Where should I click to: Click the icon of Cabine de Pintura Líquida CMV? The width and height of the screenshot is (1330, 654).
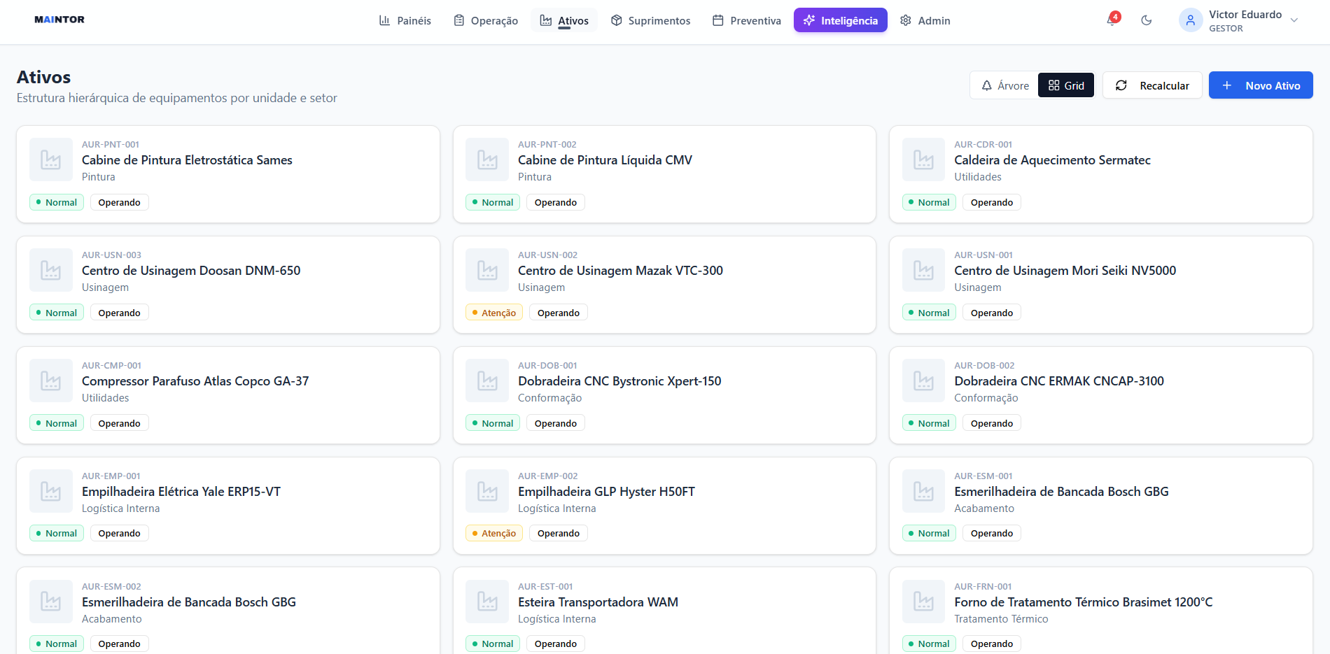click(x=487, y=159)
